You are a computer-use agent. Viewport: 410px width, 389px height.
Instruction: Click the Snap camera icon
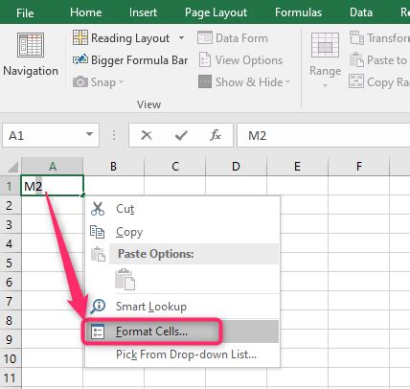click(x=80, y=82)
